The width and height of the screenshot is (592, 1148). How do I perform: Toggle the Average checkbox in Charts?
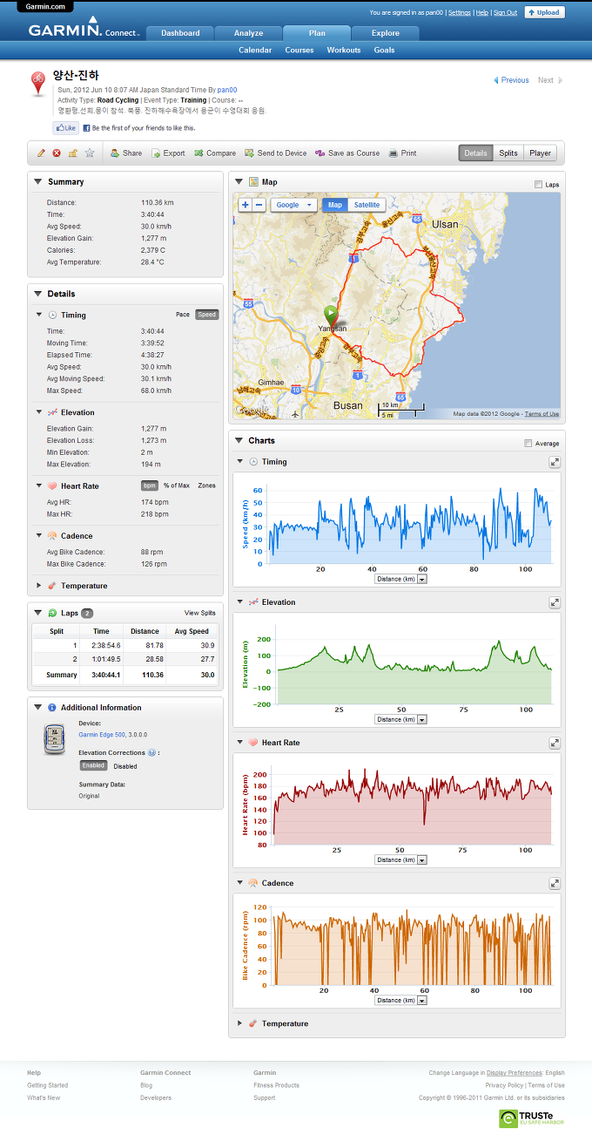[528, 444]
